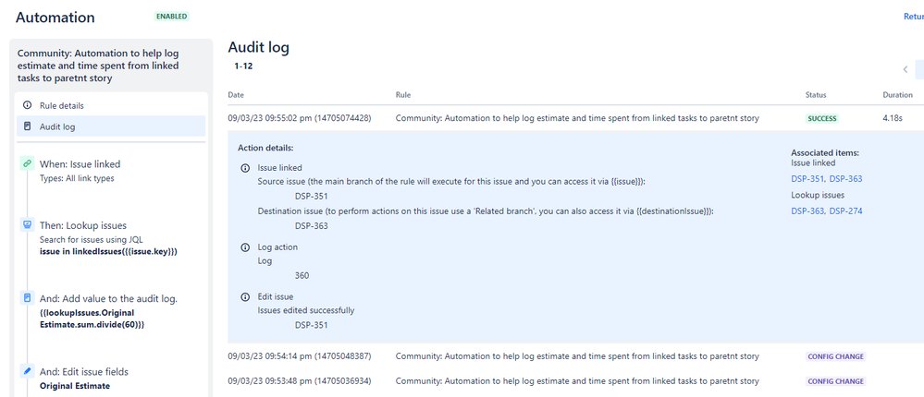The width and height of the screenshot is (924, 397).
Task: Click the Automation page title
Action: coord(55,17)
